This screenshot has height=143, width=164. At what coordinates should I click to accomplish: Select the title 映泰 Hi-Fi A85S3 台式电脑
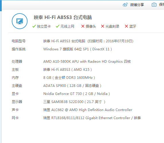63,18
